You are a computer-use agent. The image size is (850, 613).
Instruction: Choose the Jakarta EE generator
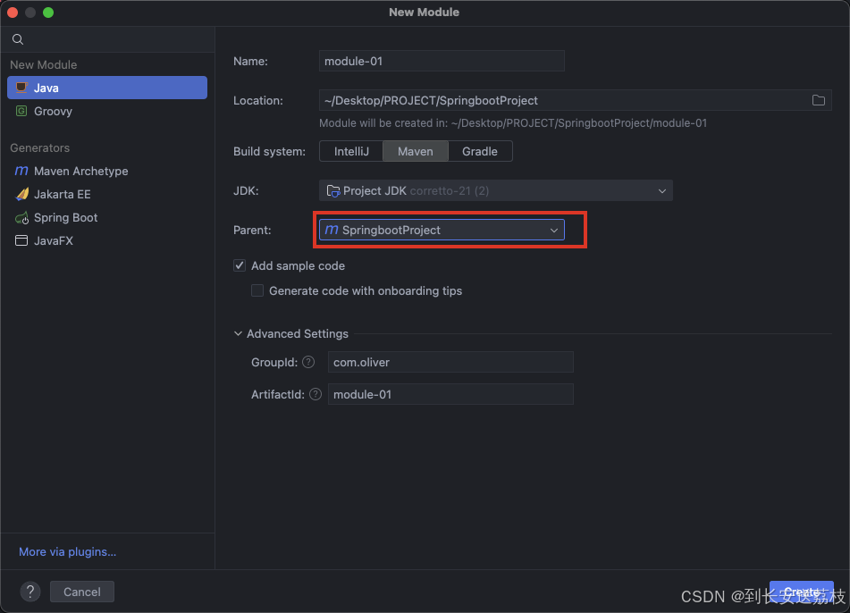point(107,194)
